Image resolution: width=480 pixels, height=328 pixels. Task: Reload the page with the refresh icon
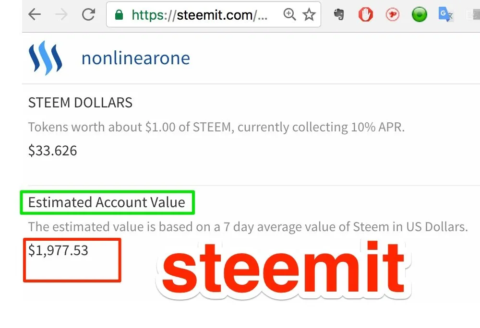click(88, 14)
